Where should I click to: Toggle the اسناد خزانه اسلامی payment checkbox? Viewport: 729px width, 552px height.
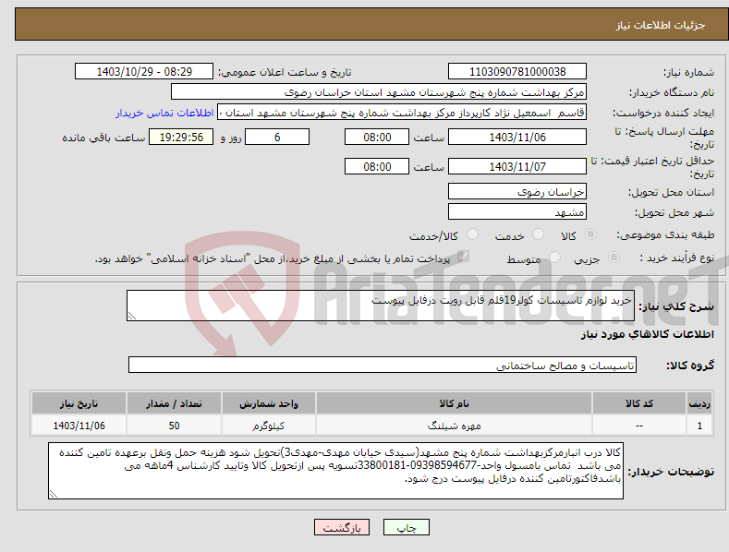coord(463,256)
